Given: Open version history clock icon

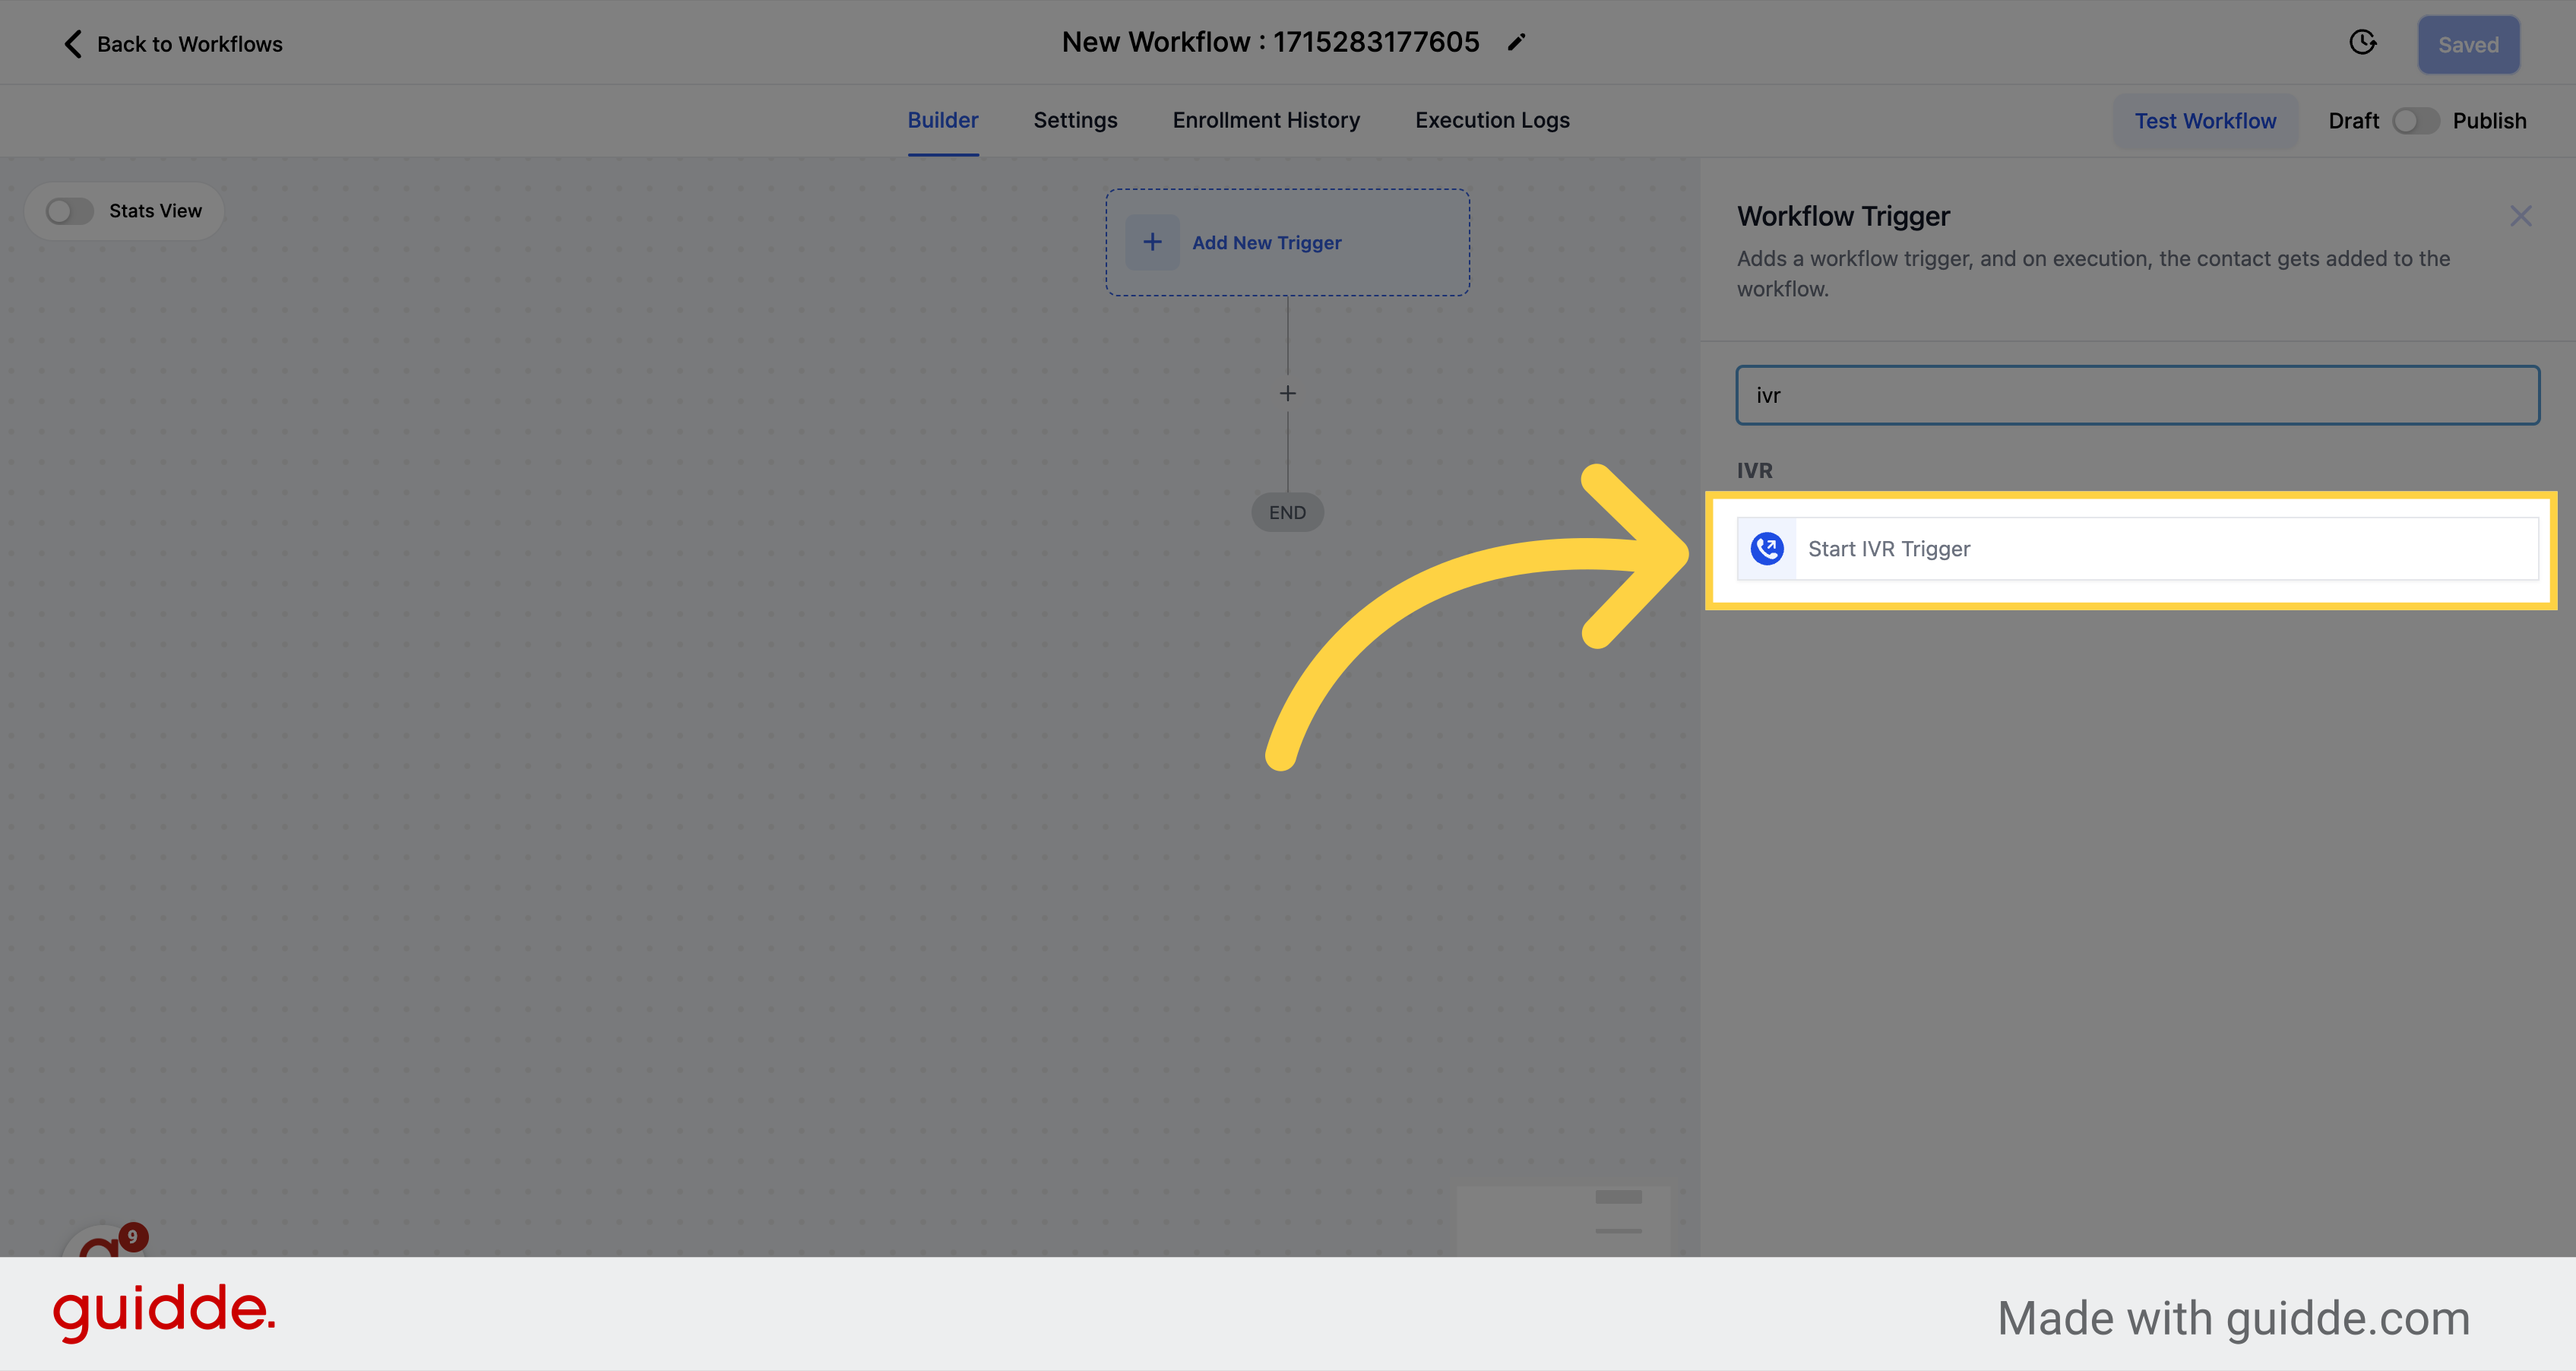Looking at the screenshot, I should [x=2362, y=43].
